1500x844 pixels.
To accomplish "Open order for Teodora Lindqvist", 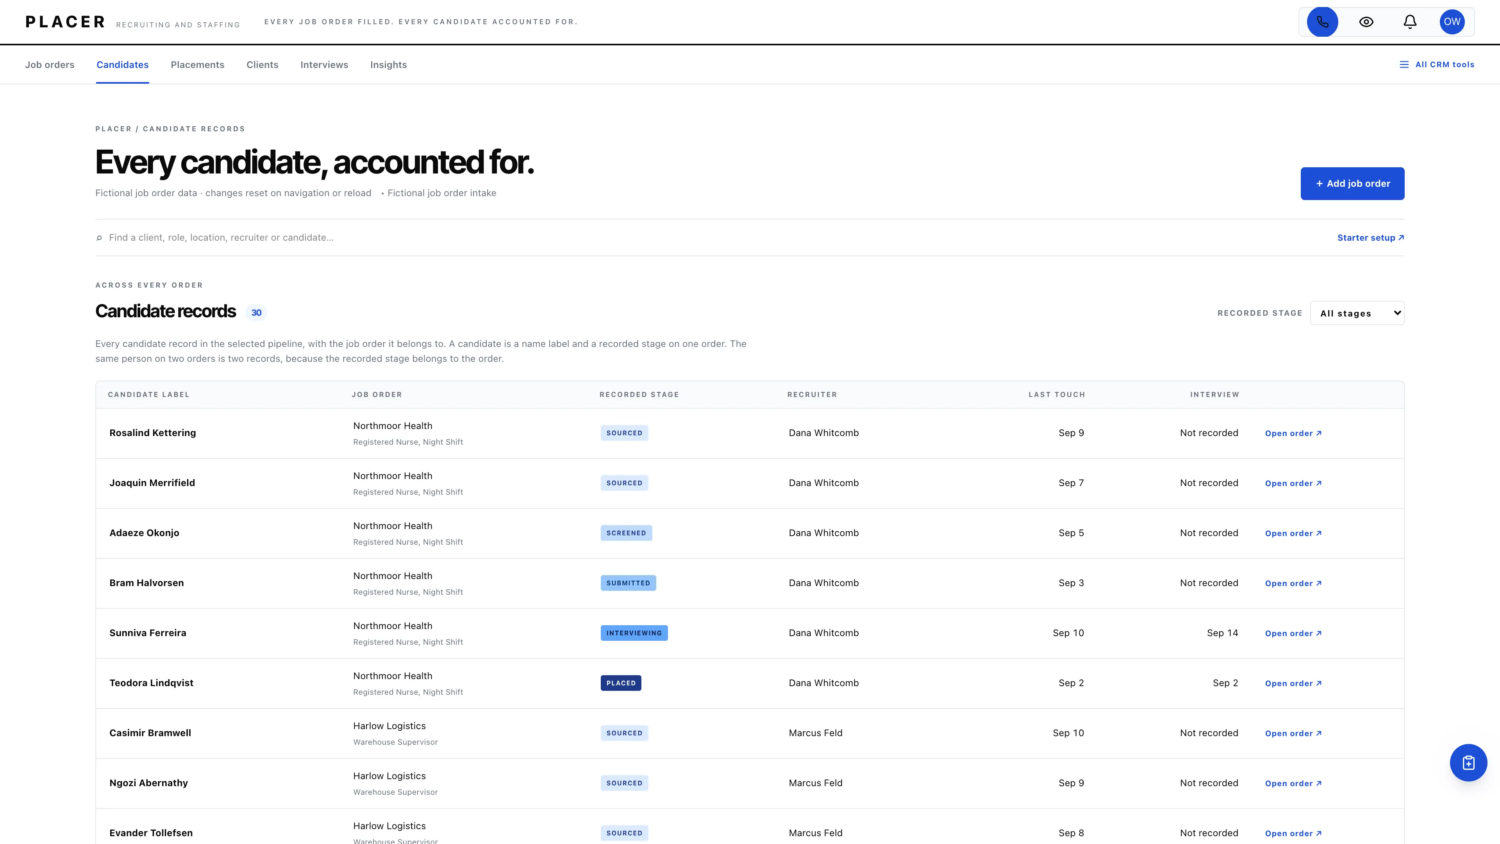I will click(x=1293, y=684).
